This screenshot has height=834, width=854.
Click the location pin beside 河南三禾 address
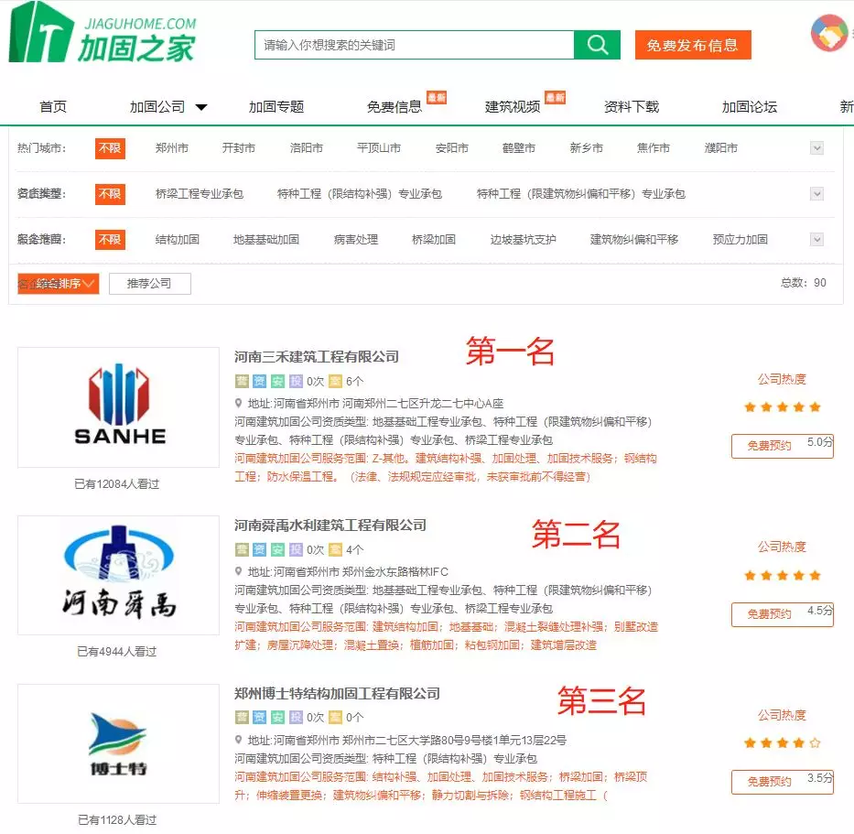(x=239, y=404)
